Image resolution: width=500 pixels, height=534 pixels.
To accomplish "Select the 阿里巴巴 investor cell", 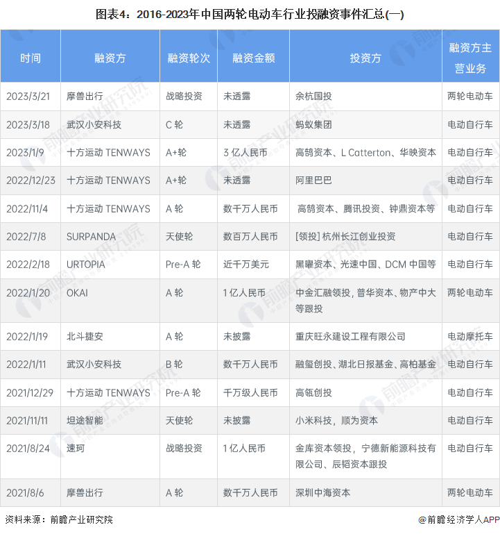I will [x=316, y=180].
